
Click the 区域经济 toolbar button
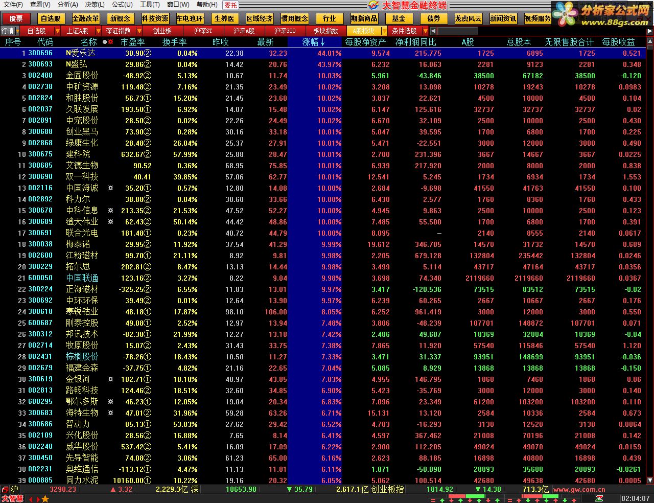click(x=260, y=18)
